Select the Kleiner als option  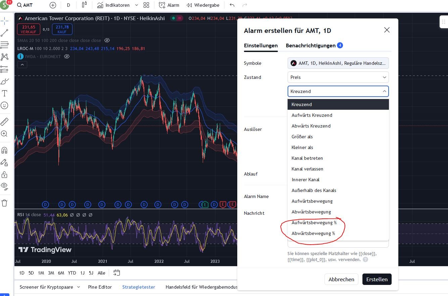click(338, 147)
